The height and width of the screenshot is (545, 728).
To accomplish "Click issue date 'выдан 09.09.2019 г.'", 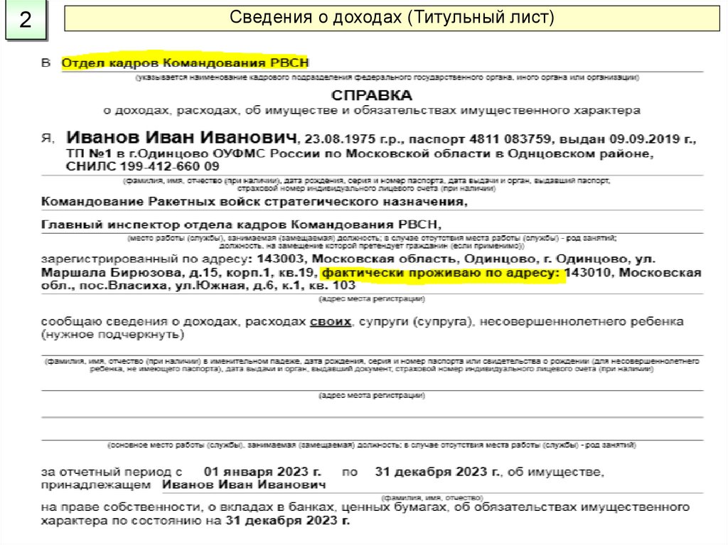I will tap(628, 139).
